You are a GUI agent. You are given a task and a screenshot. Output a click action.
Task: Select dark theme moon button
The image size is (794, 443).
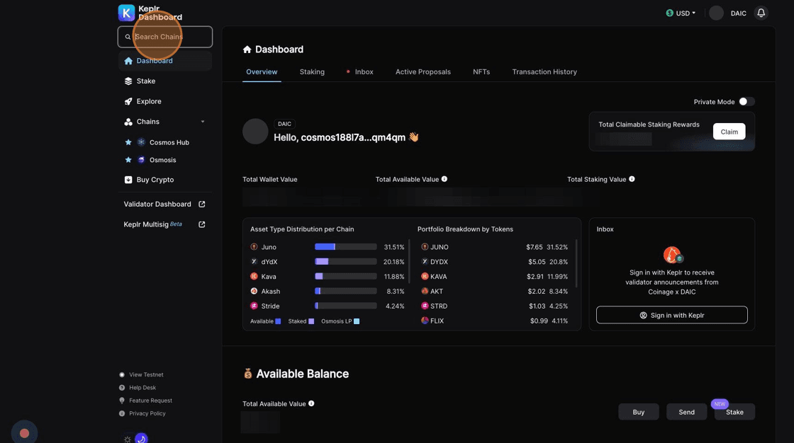141,439
